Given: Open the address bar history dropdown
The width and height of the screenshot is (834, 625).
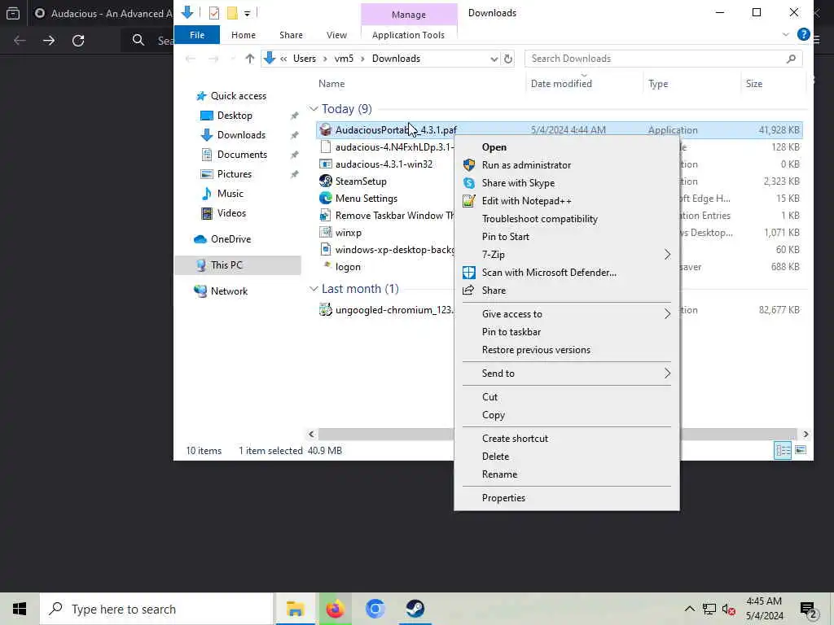Looking at the screenshot, I should pos(494,59).
